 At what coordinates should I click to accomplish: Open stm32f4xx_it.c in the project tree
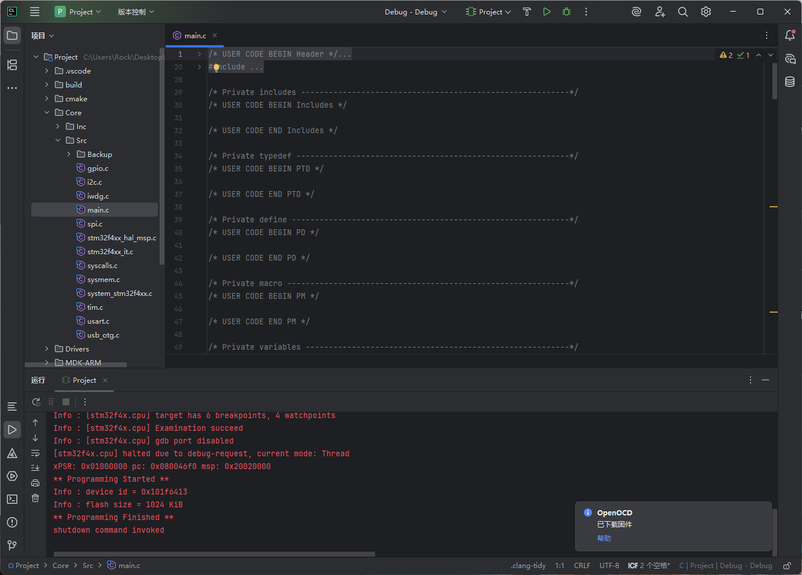tap(110, 251)
